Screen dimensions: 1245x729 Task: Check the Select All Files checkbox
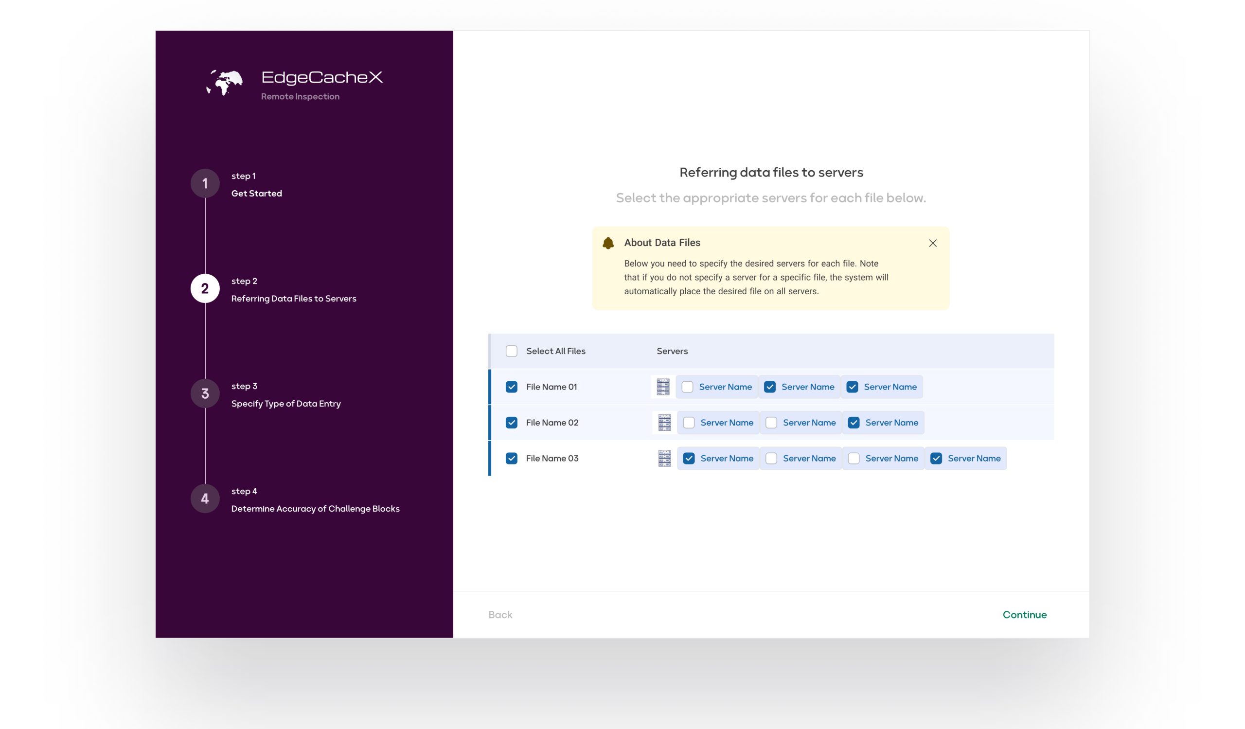pos(511,351)
